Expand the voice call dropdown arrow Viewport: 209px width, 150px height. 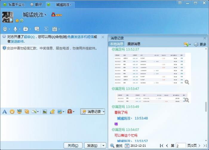pos(20,29)
